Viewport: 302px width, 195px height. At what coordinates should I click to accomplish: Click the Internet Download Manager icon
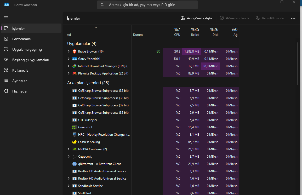click(74, 66)
